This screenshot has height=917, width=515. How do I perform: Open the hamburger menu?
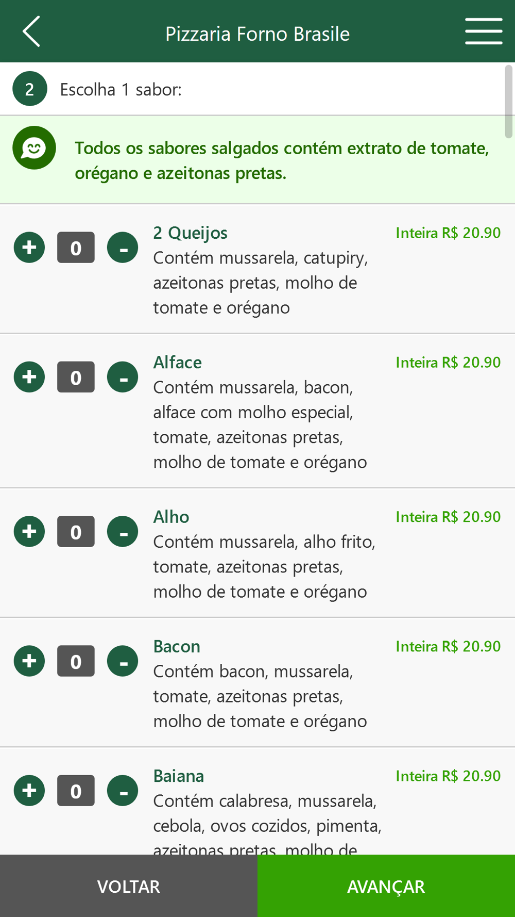(x=483, y=31)
